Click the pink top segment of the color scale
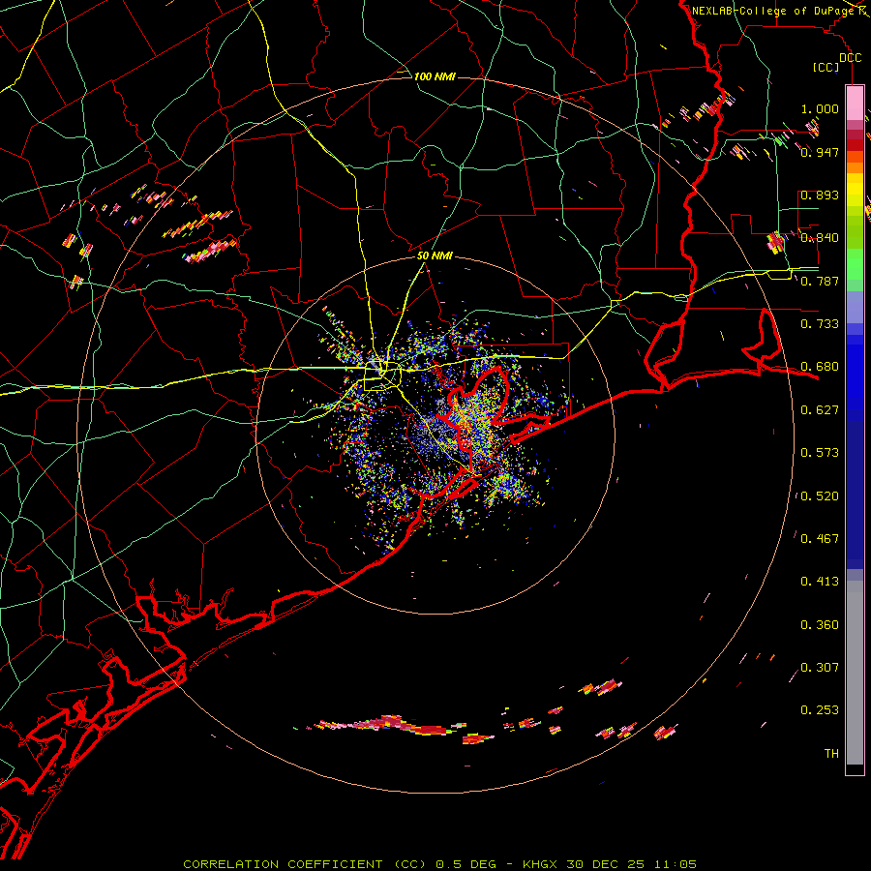The height and width of the screenshot is (871, 871). [855, 103]
